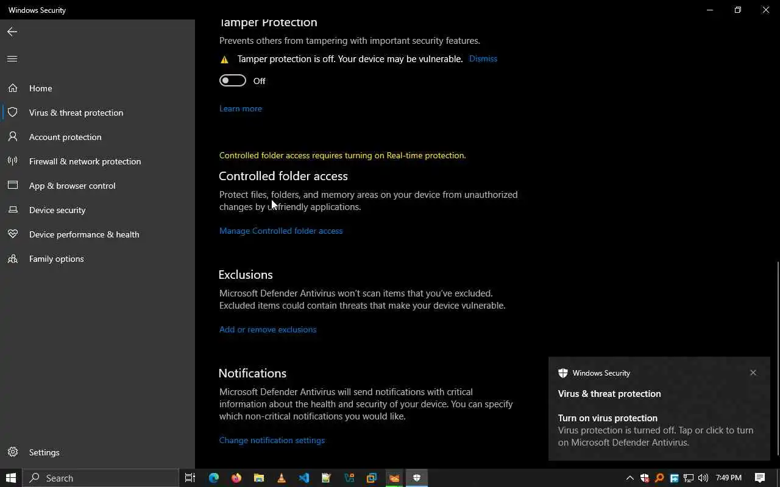The image size is (780, 487).
Task: Open Windows Security taskbar shield icon
Action: pos(417,478)
